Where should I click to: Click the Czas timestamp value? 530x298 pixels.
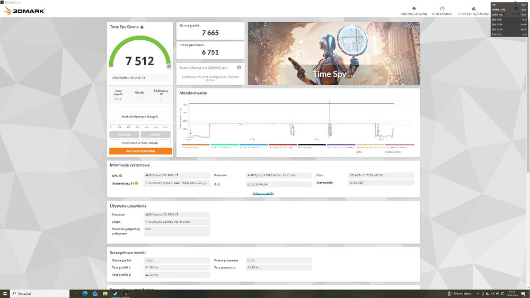[x=381, y=176]
